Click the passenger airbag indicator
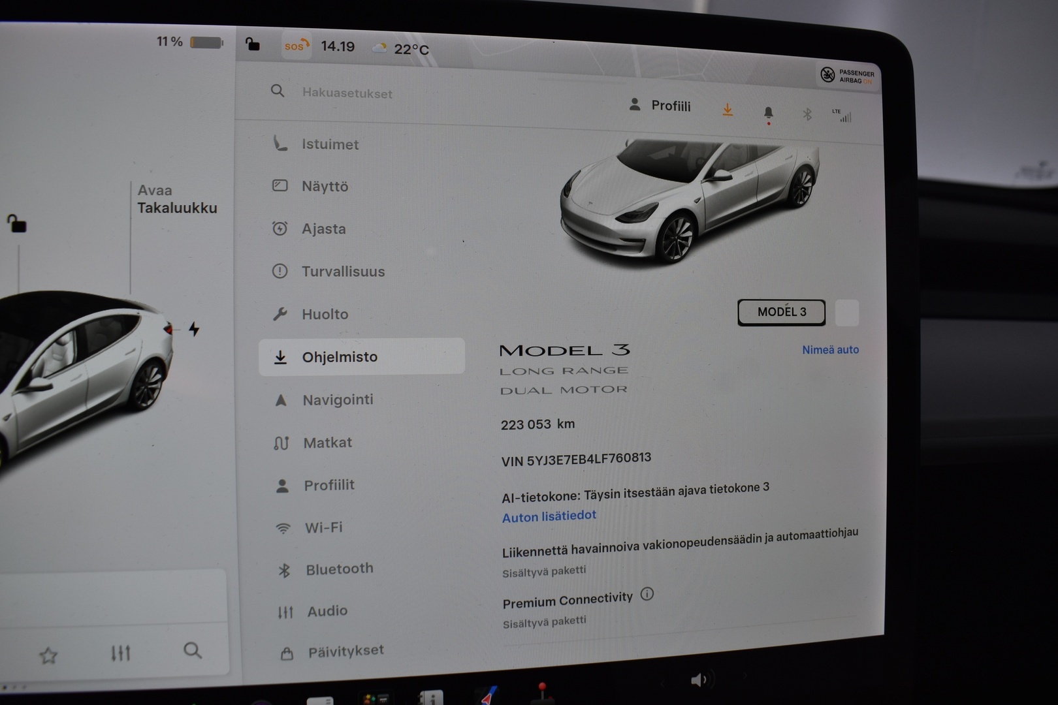Viewport: 1058px width, 705px height. pyautogui.click(x=847, y=76)
